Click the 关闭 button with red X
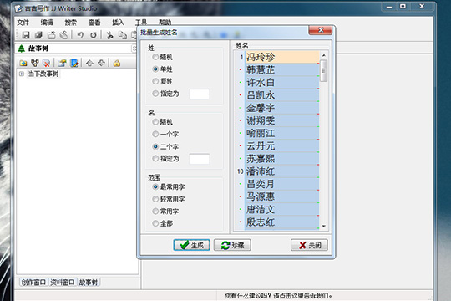Image resolution: width=451 pixels, height=301 pixels. 309,245
